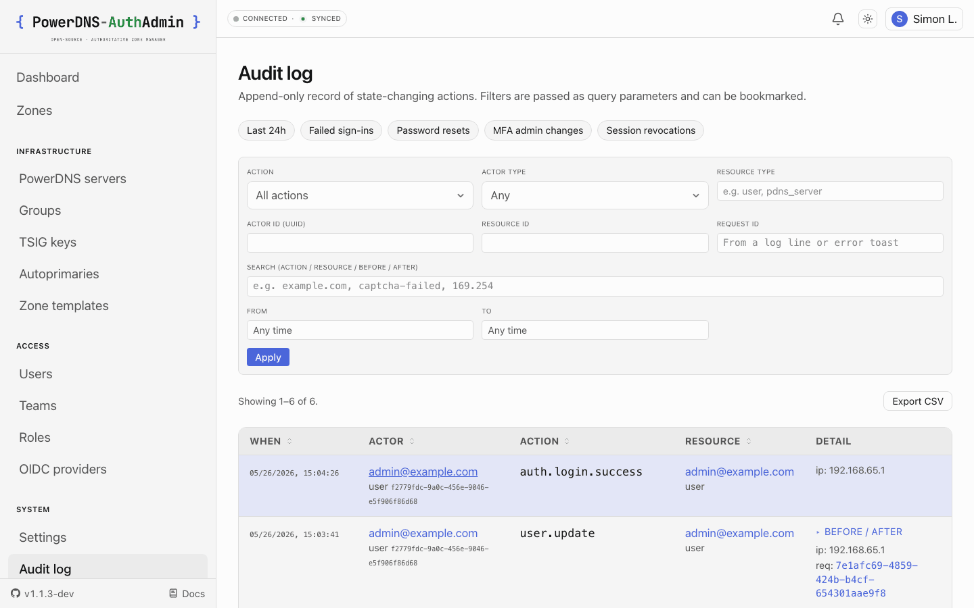Click the Apply button
Screen dimensions: 974x608
click(x=268, y=357)
